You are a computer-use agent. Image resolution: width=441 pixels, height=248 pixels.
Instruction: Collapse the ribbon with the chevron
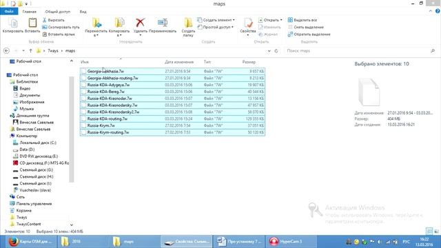(x=431, y=11)
